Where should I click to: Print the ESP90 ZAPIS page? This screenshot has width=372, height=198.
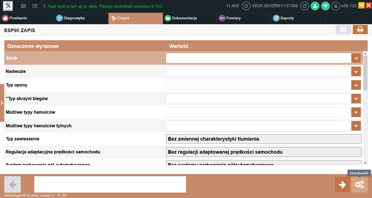pos(360,30)
